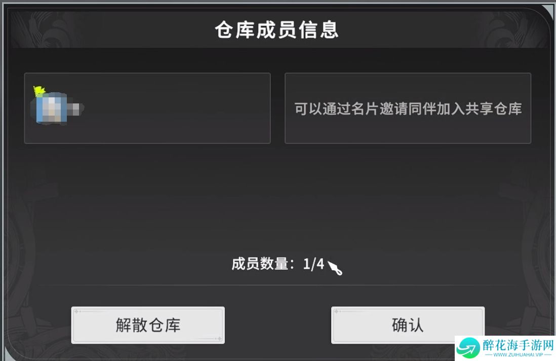The width and height of the screenshot is (556, 361).
Task: Click the blurred member name beside avatar
Action: click(75, 109)
